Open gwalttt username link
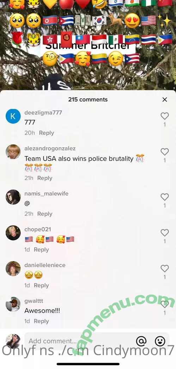176x369 pixels. pos(34,301)
